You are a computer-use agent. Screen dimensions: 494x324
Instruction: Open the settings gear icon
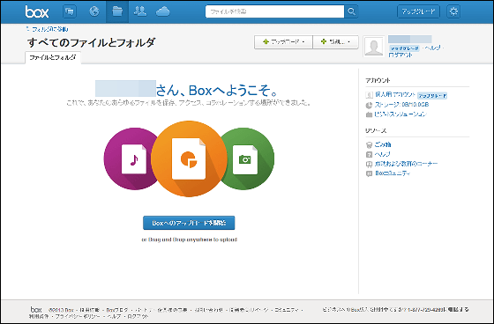tap(453, 11)
